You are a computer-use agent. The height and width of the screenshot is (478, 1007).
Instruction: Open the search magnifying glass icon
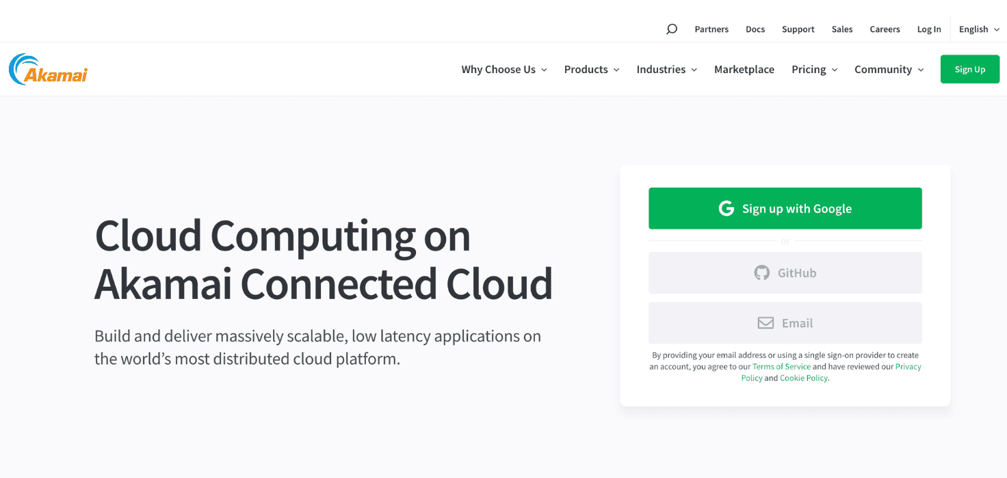(671, 29)
